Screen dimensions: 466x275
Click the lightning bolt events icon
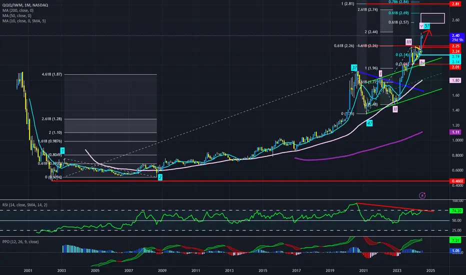pyautogui.click(x=422, y=195)
